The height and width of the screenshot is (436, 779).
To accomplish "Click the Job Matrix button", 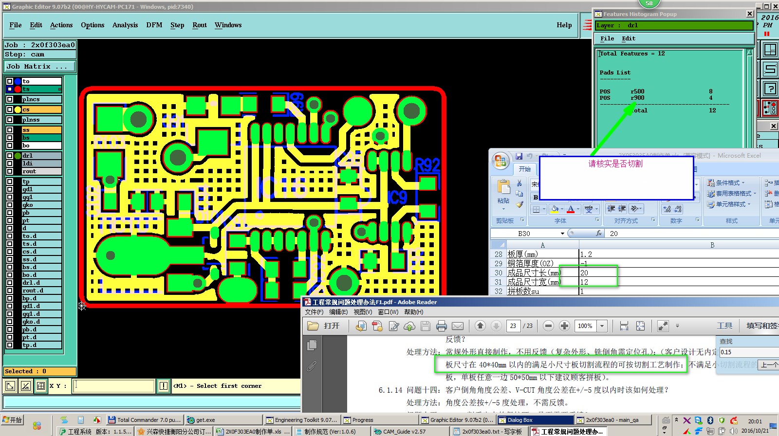I will tap(40, 66).
